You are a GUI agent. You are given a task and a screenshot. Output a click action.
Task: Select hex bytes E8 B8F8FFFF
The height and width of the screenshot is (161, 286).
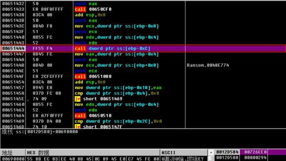48,9
